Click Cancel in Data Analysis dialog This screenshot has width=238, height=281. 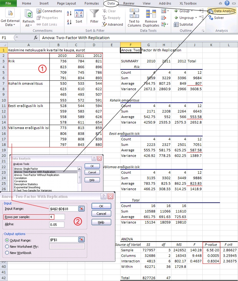tap(92, 172)
